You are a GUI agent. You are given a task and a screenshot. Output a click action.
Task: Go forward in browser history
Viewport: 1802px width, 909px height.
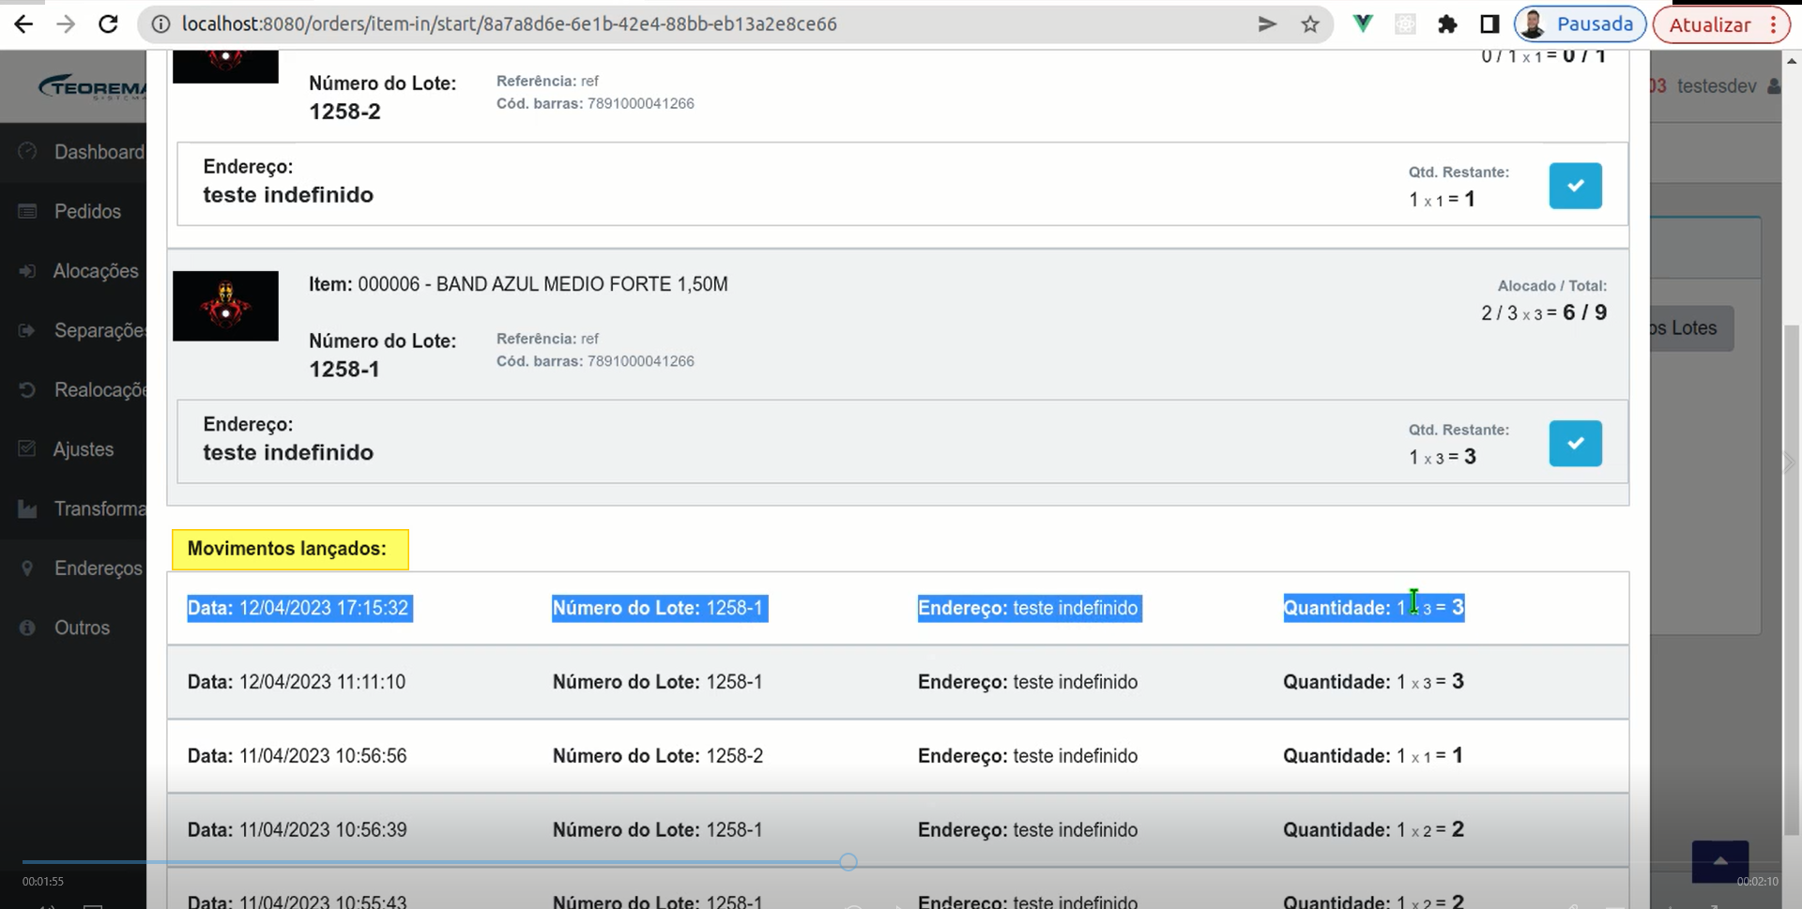66,24
